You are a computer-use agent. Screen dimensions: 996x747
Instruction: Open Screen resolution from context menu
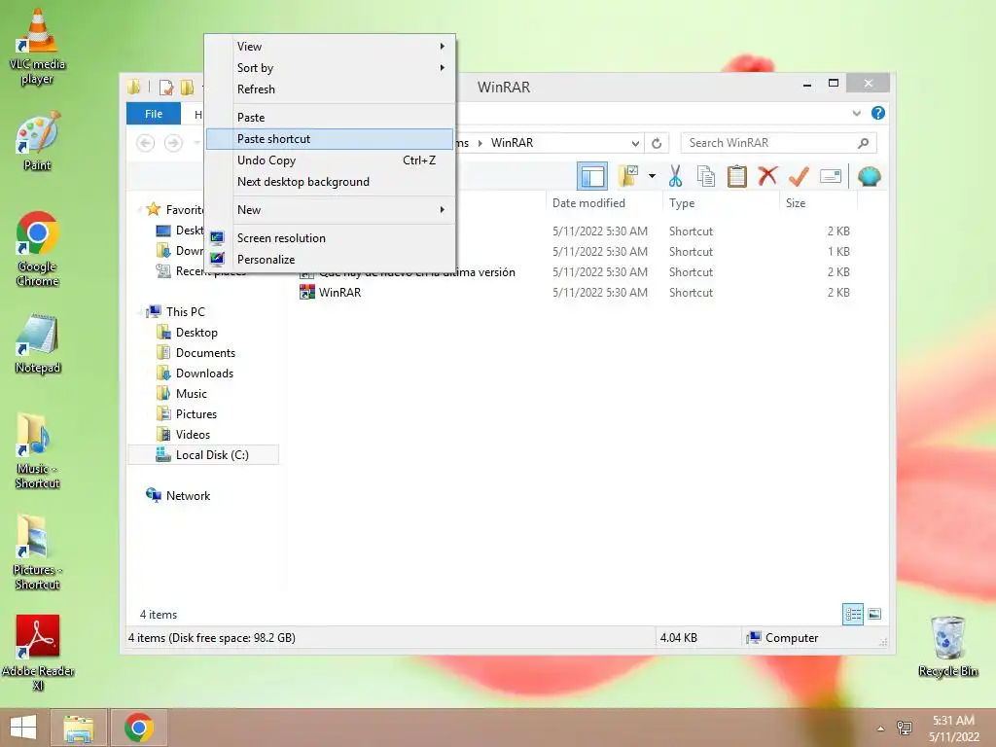(330, 238)
